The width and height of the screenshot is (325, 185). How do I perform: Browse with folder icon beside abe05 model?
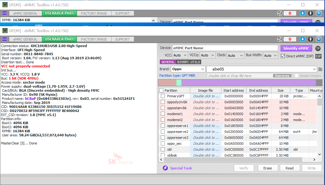[320, 69]
